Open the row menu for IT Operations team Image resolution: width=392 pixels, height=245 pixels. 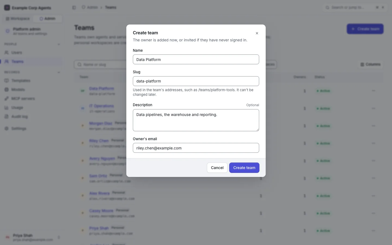click(x=373, y=108)
